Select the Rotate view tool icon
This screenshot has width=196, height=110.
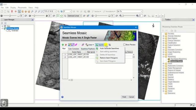coord(29,11)
